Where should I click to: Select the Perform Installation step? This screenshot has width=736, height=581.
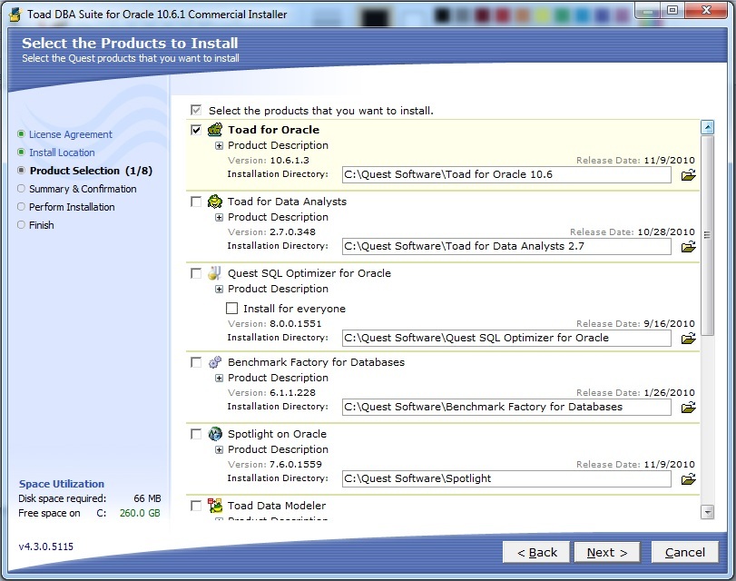pyautogui.click(x=72, y=207)
